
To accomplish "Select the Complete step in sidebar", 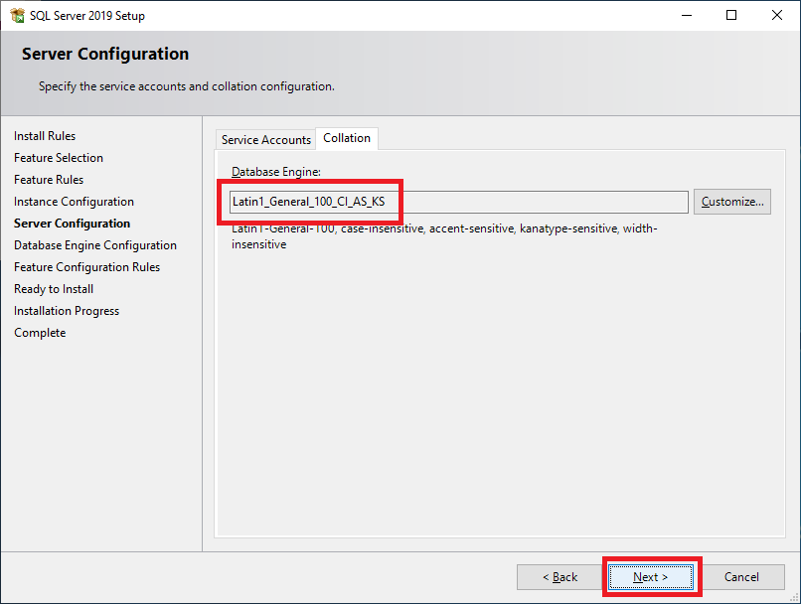I will 40,333.
